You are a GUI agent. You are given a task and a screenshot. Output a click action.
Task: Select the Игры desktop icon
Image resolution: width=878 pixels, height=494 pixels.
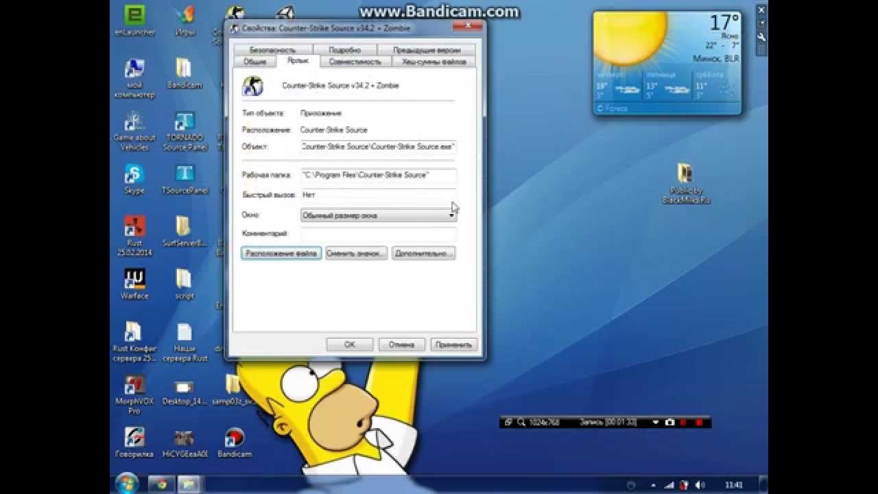click(x=184, y=21)
